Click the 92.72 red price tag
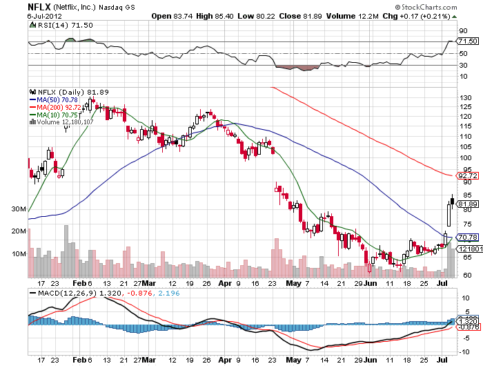Viewport: 483px width, 366px height. (x=468, y=176)
